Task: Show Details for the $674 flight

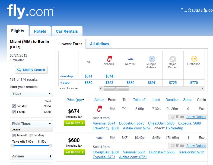Action: pyautogui.click(x=196, y=117)
